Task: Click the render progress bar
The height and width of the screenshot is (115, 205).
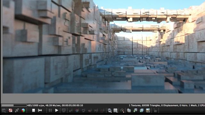Action: pyautogui.click(x=14, y=105)
